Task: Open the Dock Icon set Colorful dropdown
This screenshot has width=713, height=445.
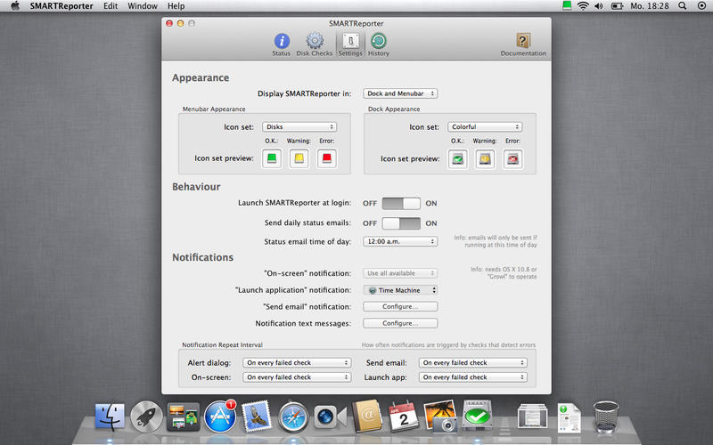Action: [x=486, y=127]
